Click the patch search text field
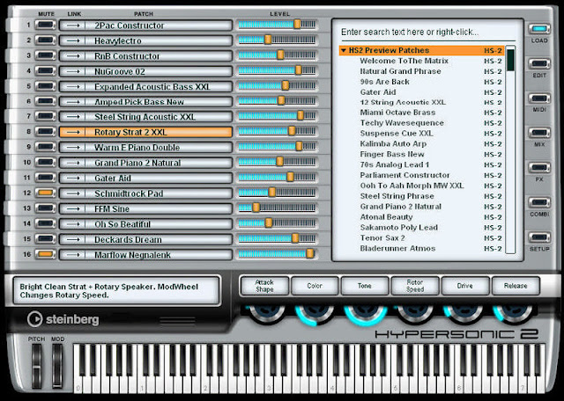Screen dimensions: 564x401 click(427, 33)
